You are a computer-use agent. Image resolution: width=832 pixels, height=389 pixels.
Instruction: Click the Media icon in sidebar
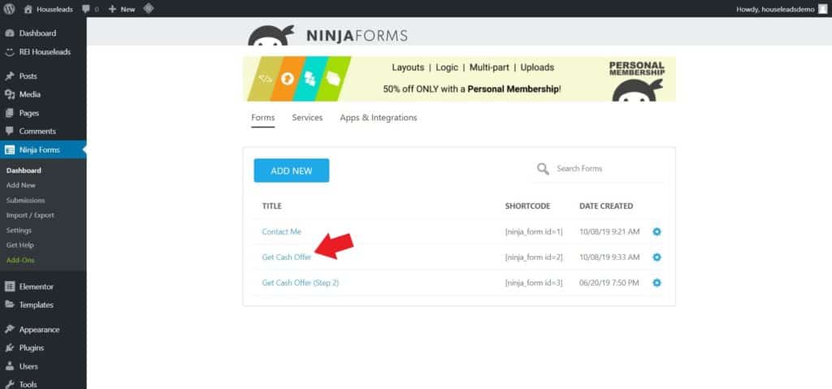pos(10,94)
